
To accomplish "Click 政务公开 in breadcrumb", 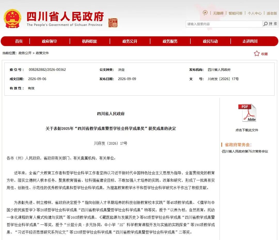I will point(25,53).
